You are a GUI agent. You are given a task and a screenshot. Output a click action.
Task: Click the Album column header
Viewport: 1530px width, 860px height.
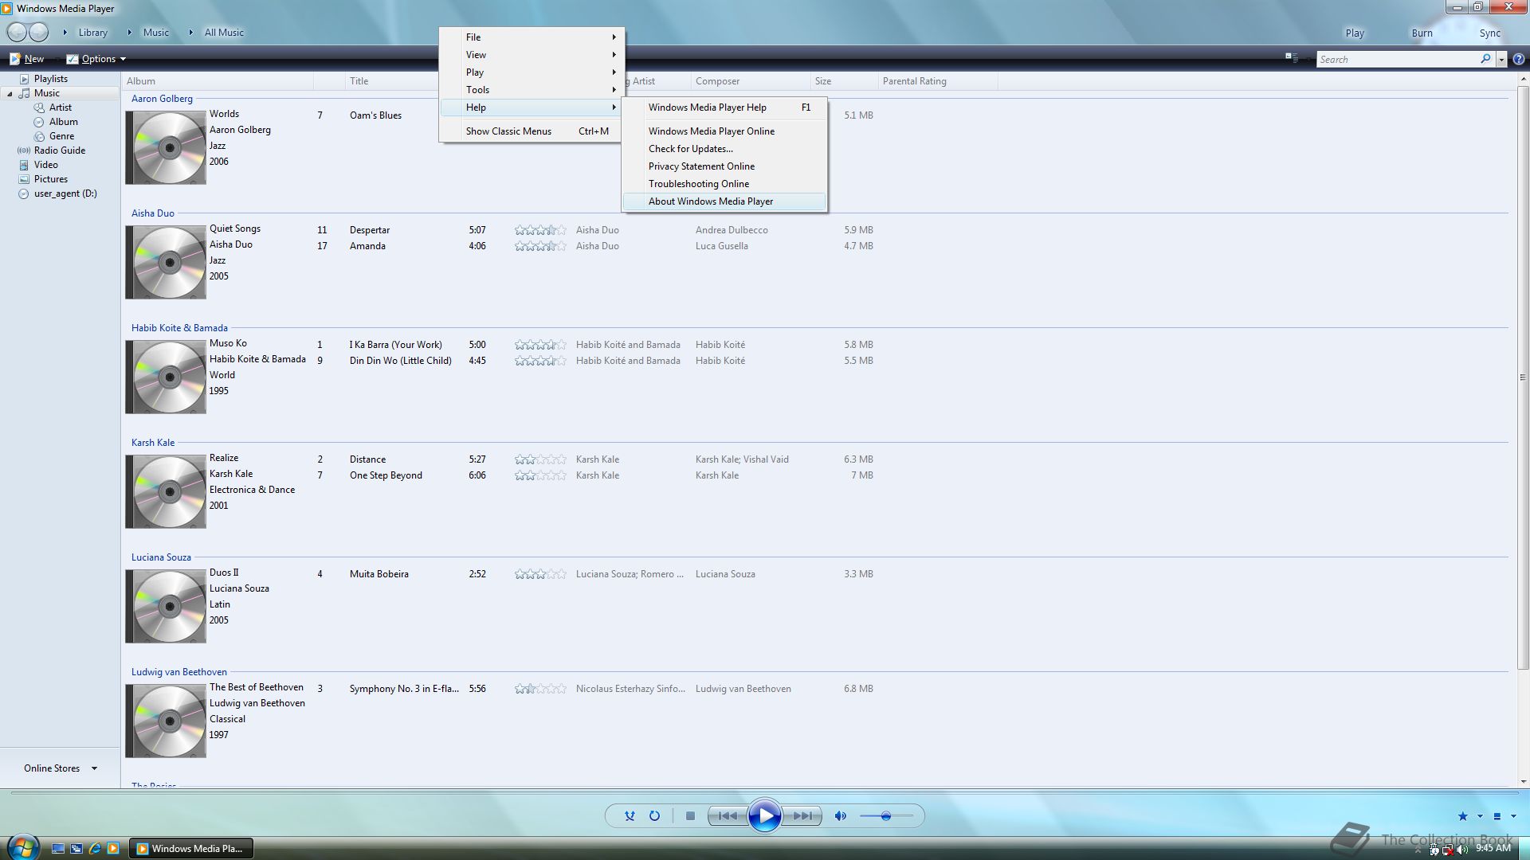click(218, 81)
